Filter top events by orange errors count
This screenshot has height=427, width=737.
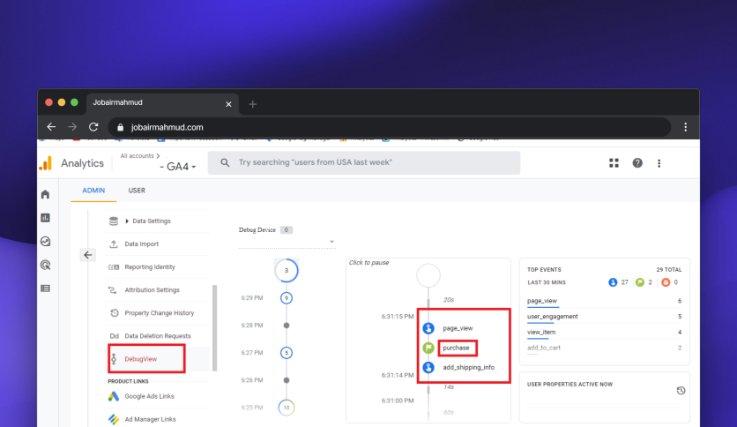point(670,282)
